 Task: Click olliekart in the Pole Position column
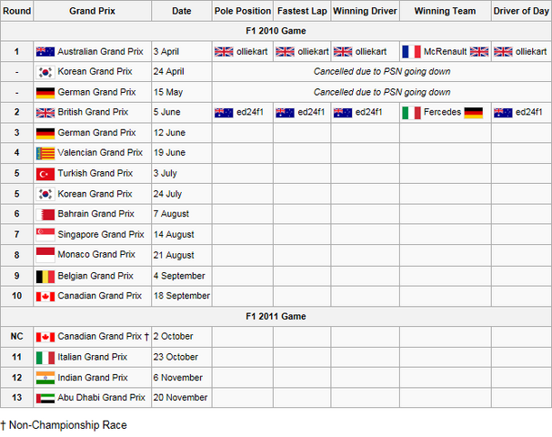coord(252,52)
